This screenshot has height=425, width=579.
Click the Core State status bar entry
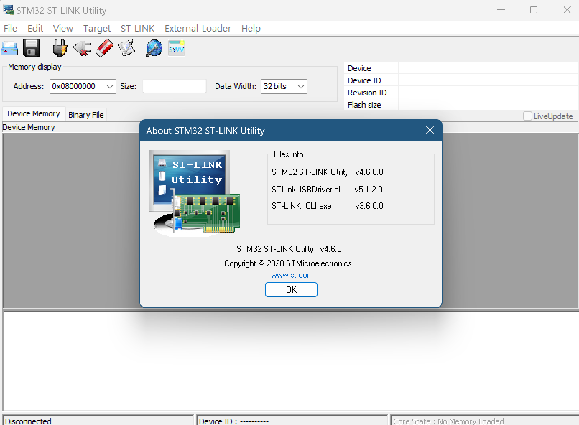click(x=485, y=421)
